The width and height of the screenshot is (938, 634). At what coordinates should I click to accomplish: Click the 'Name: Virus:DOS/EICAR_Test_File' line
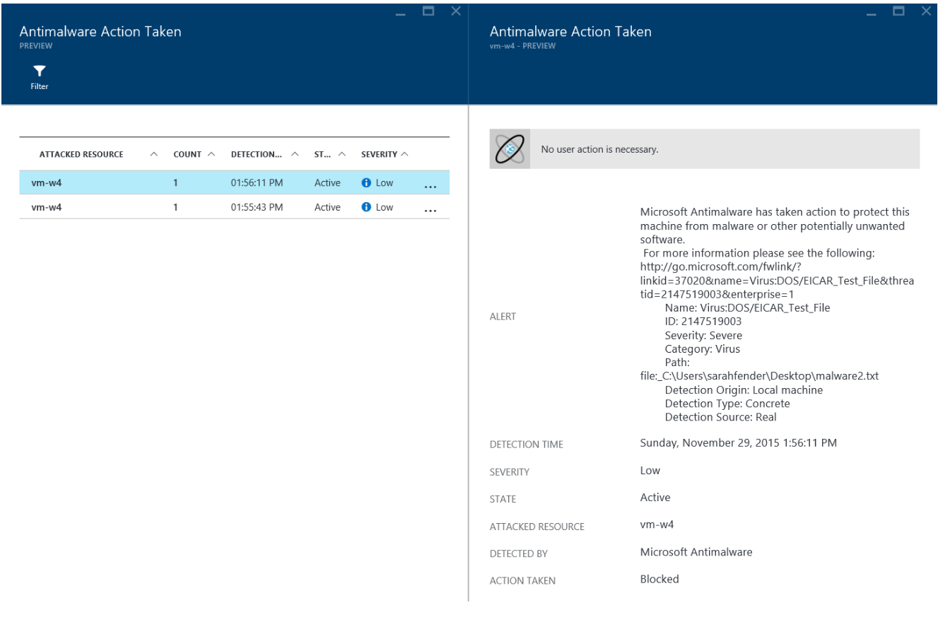click(747, 307)
